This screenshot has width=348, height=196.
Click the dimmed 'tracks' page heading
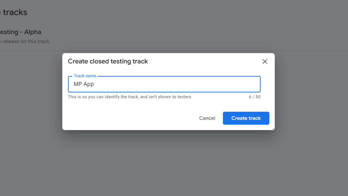point(15,12)
